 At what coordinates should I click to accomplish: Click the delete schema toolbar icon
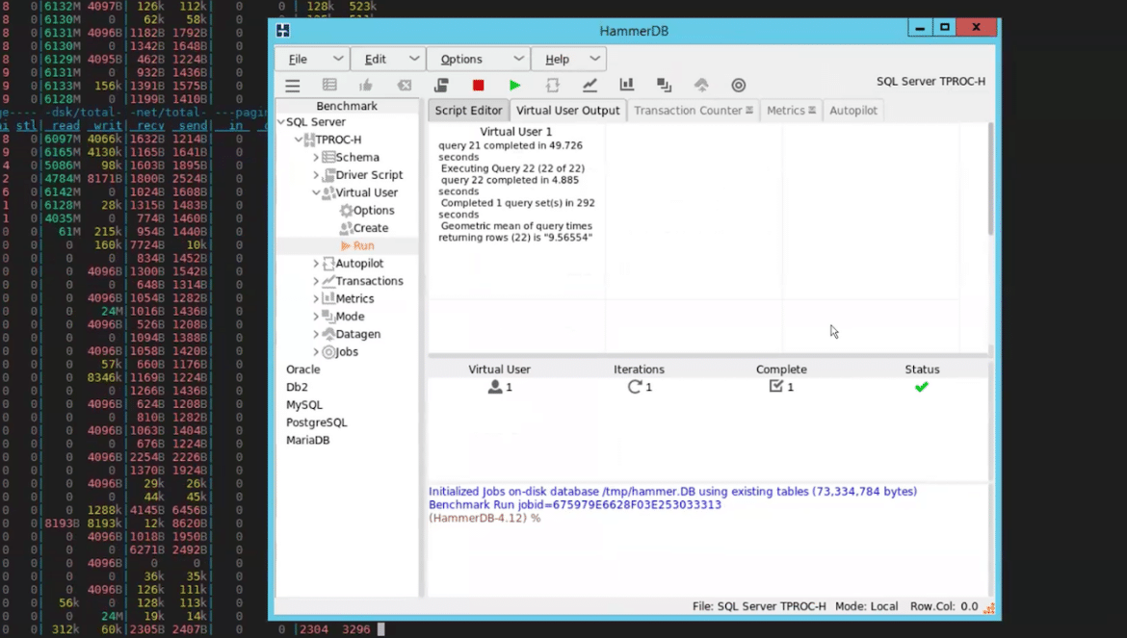(x=405, y=86)
